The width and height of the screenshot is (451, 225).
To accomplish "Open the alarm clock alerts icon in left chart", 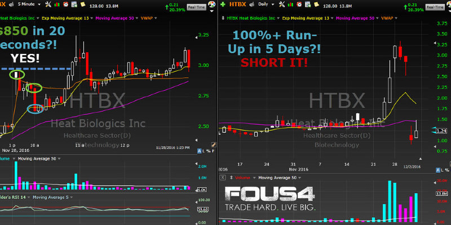I will [x=66, y=4].
